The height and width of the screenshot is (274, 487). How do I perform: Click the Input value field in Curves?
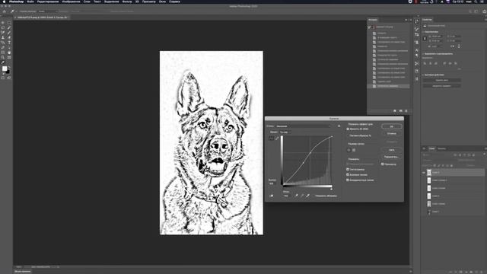tap(286, 196)
